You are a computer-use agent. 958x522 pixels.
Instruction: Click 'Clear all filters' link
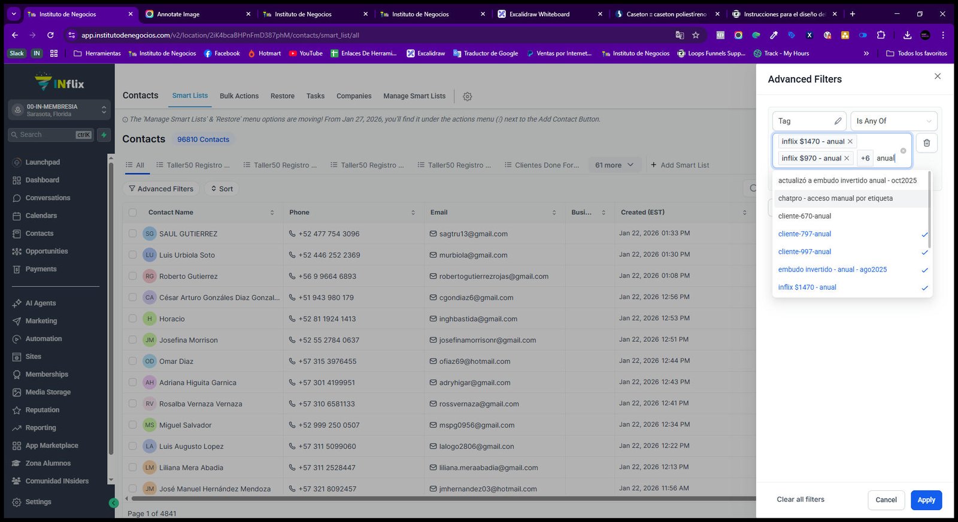tap(801, 499)
